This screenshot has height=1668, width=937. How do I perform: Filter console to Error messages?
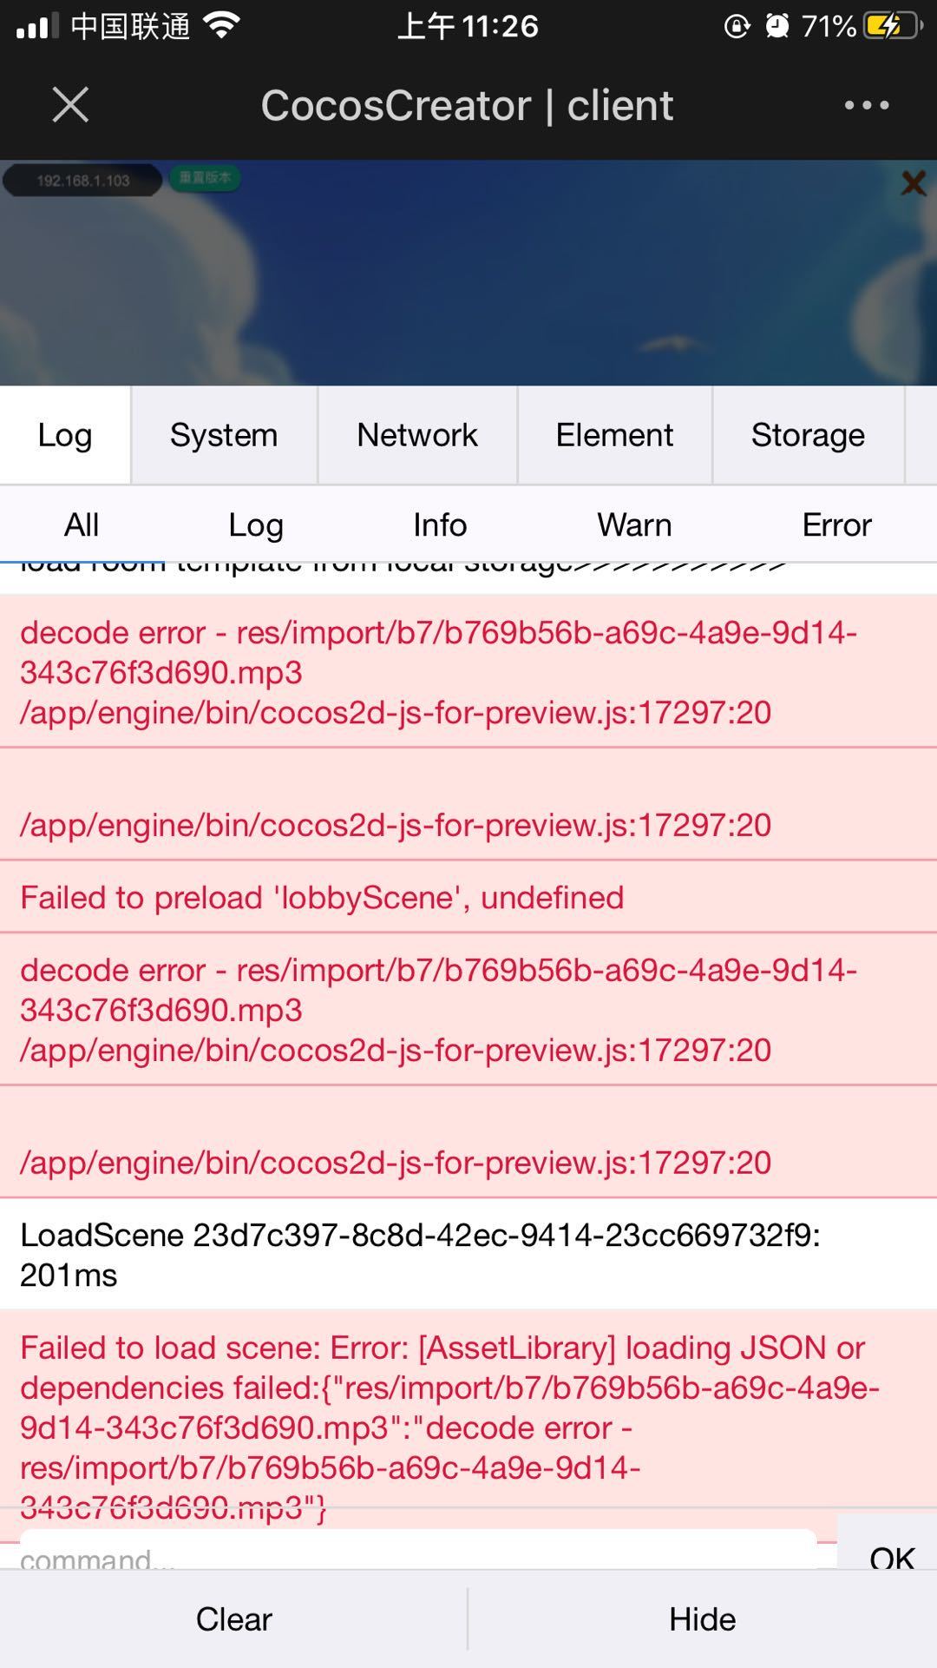pyautogui.click(x=836, y=525)
